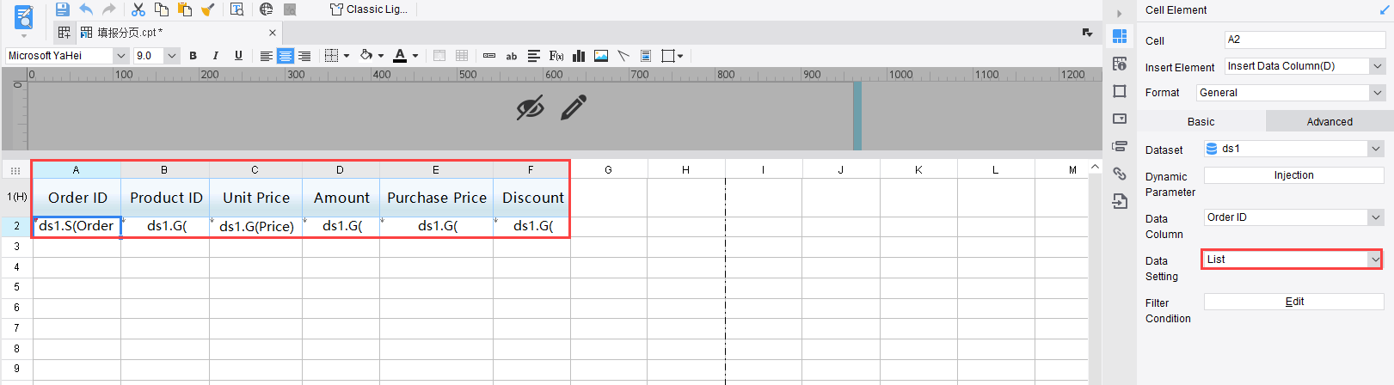Select cell A2 ds1.S(Order
Image resolution: width=1394 pixels, height=385 pixels.
pyautogui.click(x=77, y=226)
